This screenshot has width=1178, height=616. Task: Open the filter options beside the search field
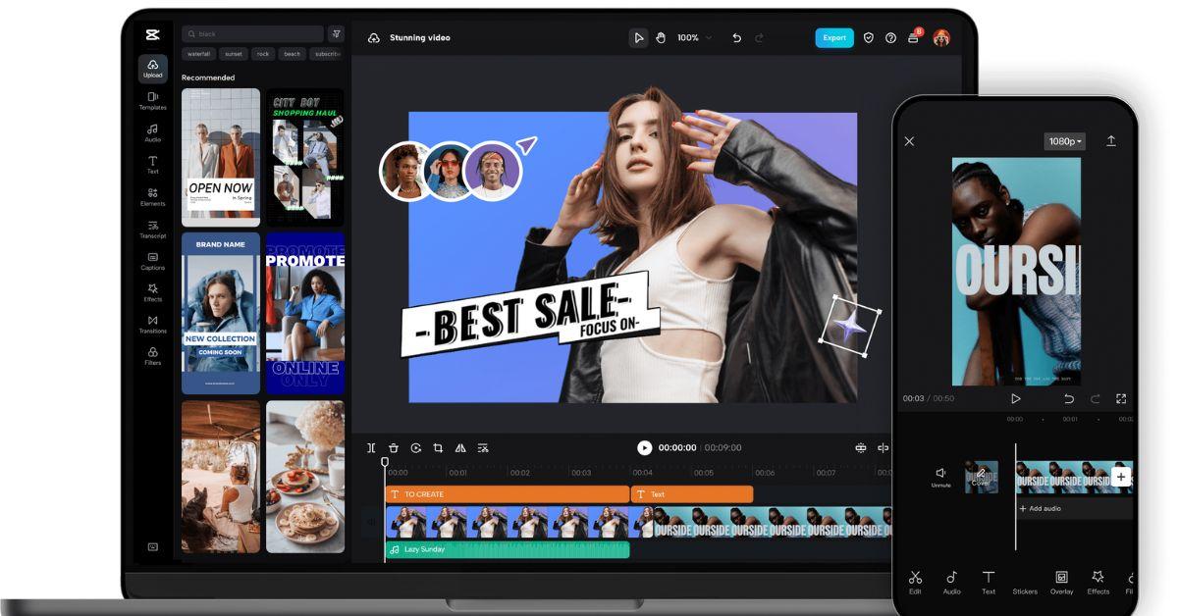click(x=336, y=34)
